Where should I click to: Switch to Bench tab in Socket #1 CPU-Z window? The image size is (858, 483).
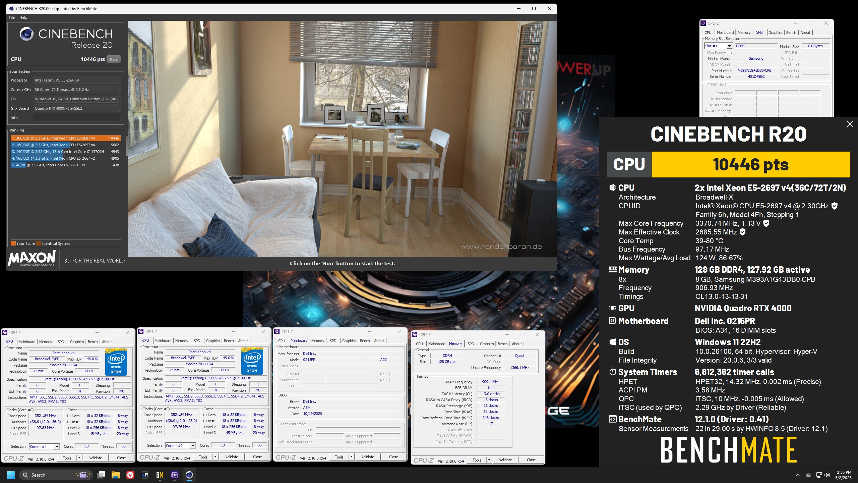[93, 342]
